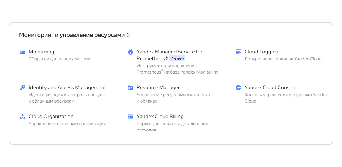Image resolution: width=342 pixels, height=167 pixels.
Task: Expand the chevron next to Мониторинг и управление ресурсами
Action: (129, 35)
